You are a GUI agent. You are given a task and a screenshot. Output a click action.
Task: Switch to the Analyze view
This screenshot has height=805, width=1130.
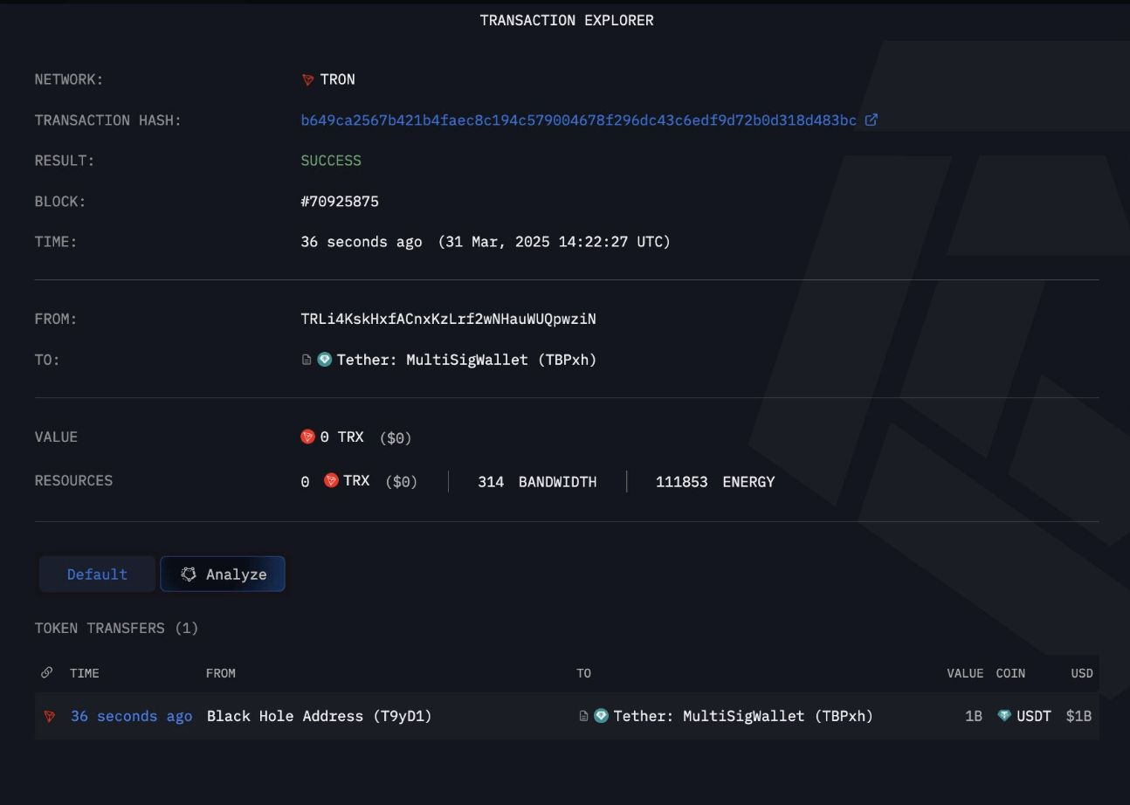pyautogui.click(x=223, y=574)
